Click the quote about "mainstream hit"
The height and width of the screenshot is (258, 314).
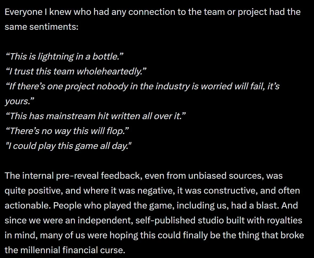[95, 116]
